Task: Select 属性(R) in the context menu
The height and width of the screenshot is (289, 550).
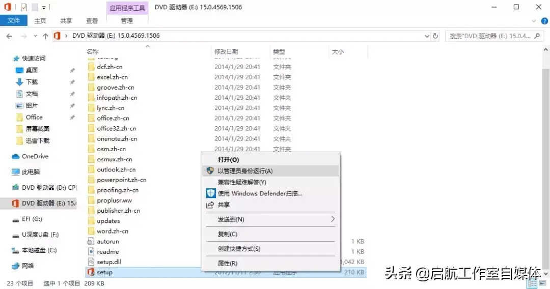Action: tap(228, 264)
